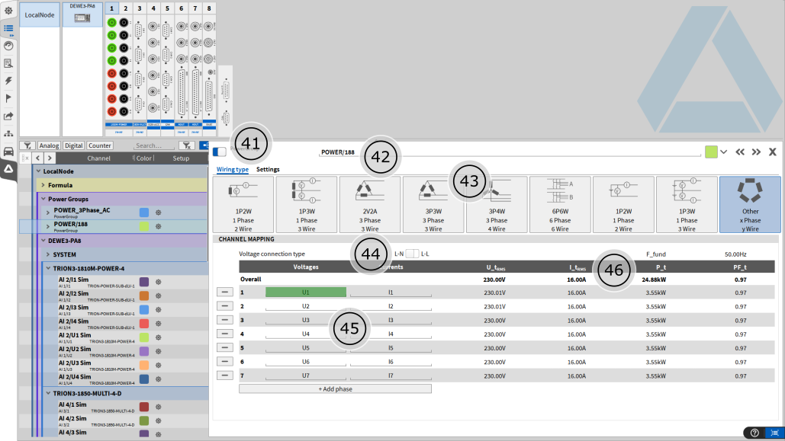The image size is (785, 441).
Task: Select slot 1 tab in chassis view
Action: click(111, 8)
